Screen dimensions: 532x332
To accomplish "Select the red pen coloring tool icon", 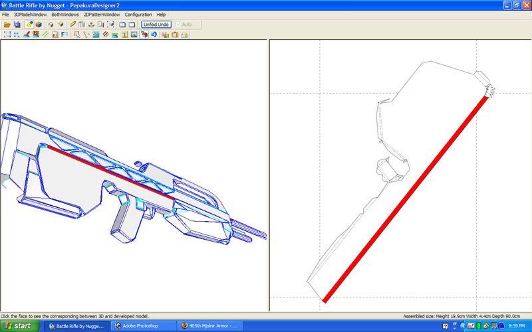I will (x=26, y=35).
